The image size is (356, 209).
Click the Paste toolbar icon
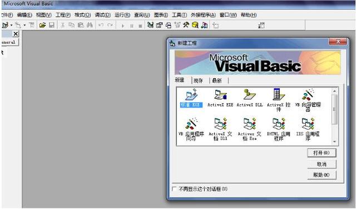click(81, 25)
